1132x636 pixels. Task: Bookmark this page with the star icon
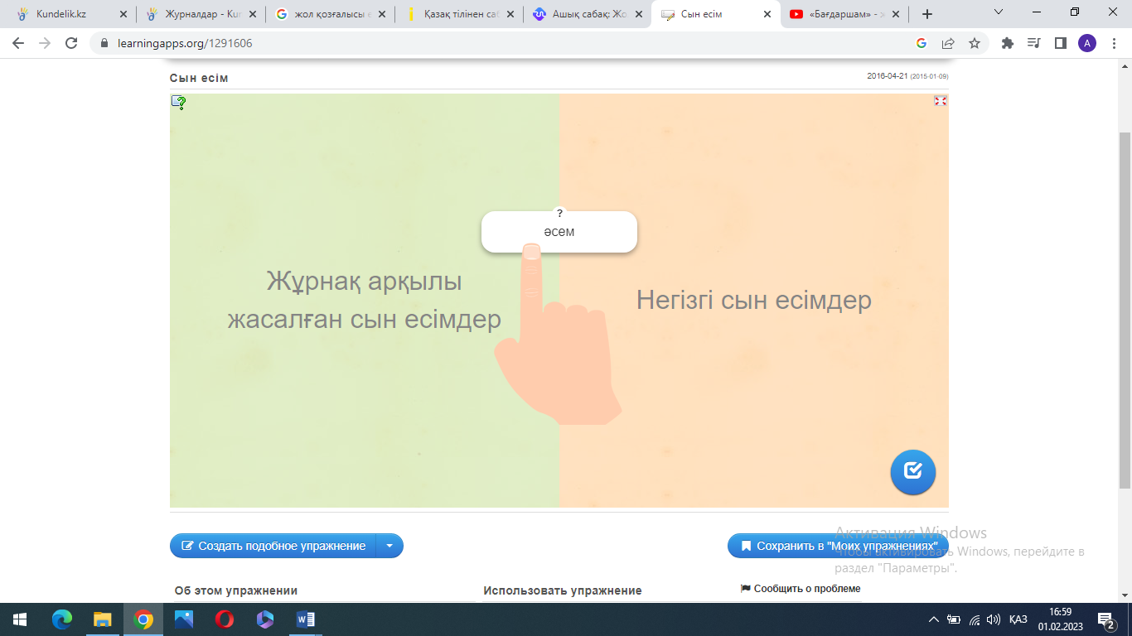tap(975, 43)
